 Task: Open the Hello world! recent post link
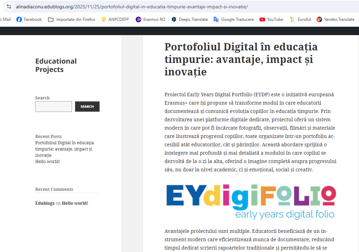(x=48, y=161)
